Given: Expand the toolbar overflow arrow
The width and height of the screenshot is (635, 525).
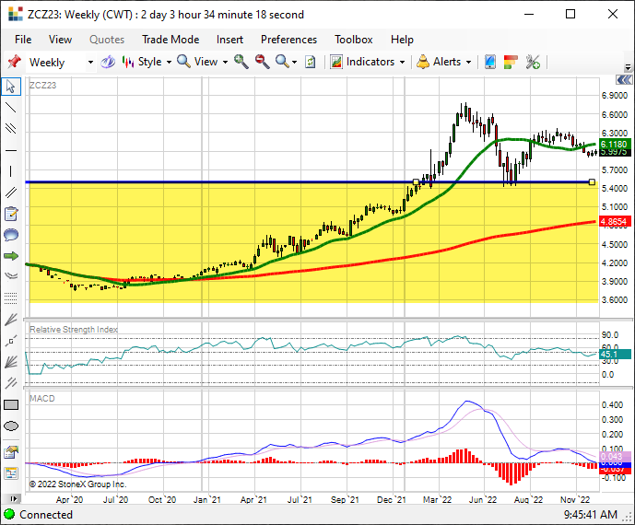Looking at the screenshot, I should (628, 67).
